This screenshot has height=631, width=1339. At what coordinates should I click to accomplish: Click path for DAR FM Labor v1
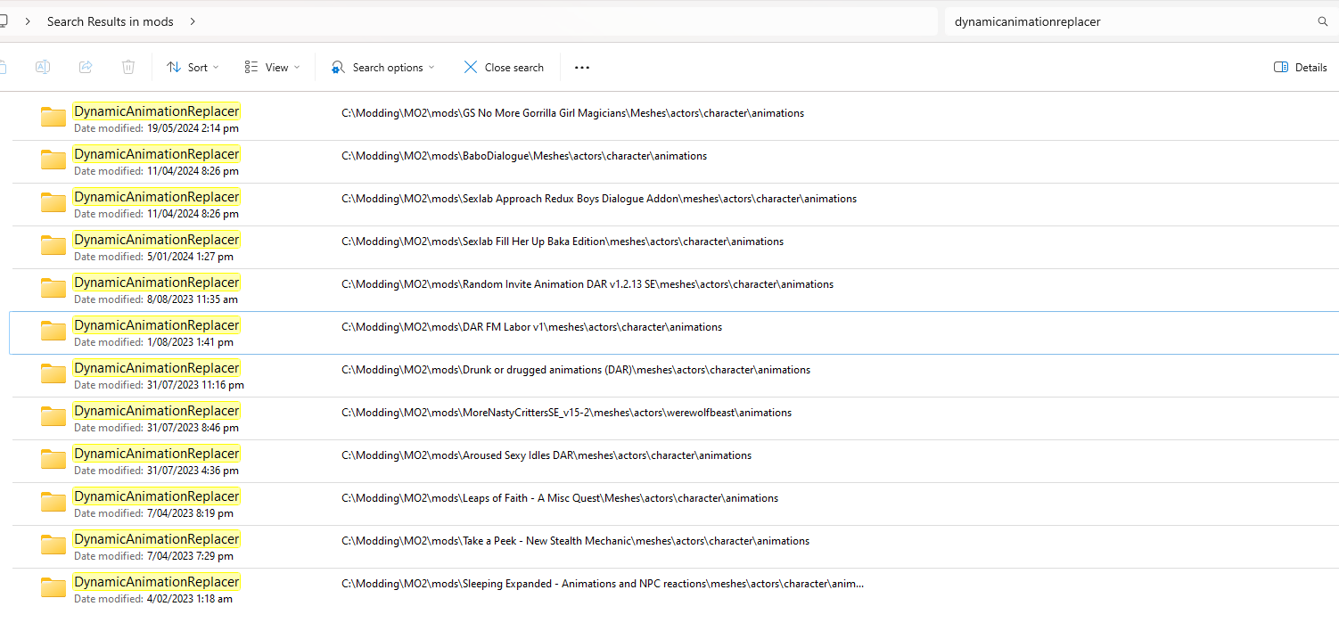[531, 327]
